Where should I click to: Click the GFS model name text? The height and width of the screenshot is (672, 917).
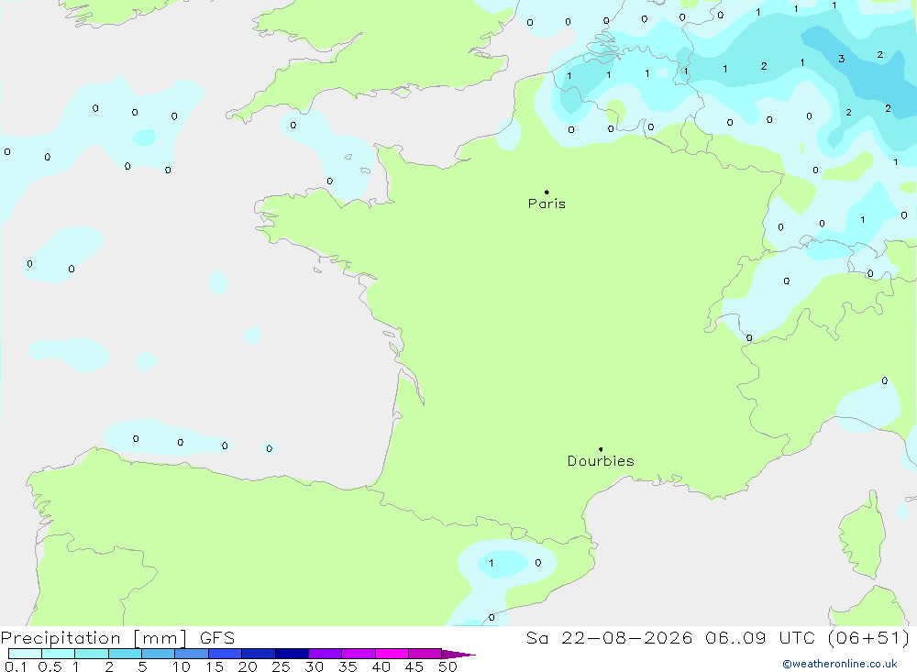click(217, 638)
